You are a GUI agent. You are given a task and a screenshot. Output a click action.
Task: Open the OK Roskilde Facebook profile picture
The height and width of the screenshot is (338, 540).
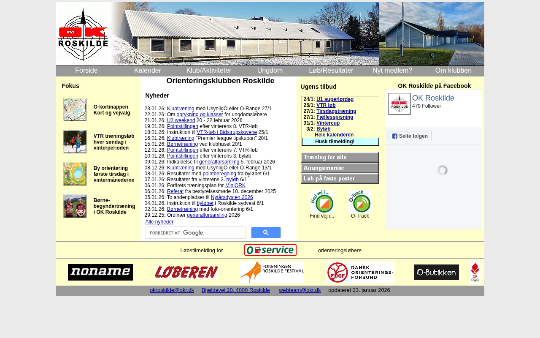pos(400,104)
